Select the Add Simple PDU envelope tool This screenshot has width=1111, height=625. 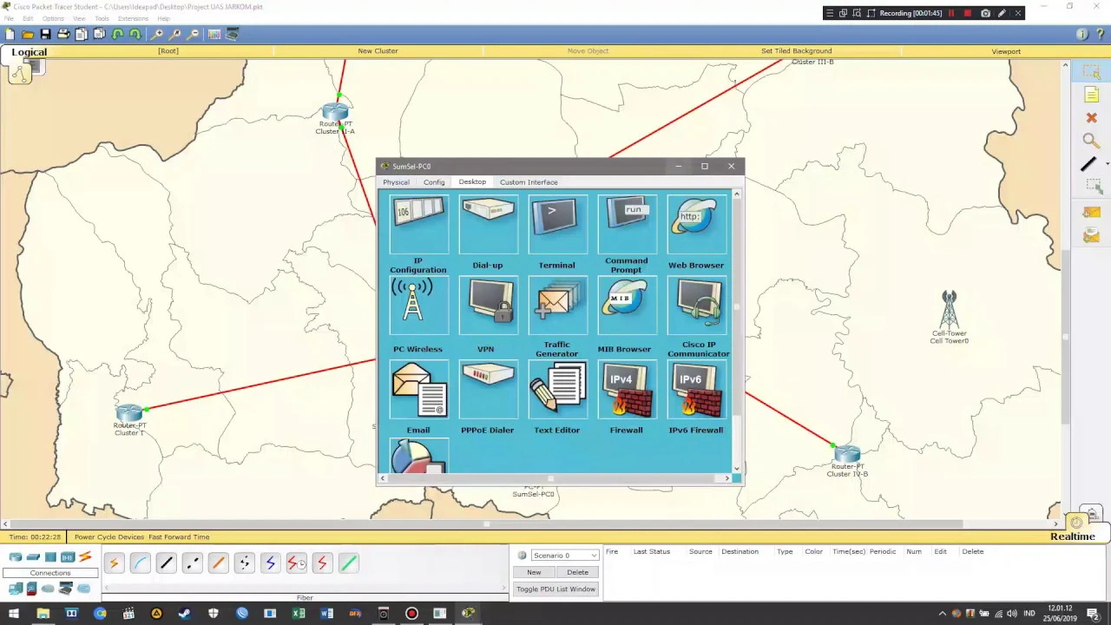click(1092, 213)
